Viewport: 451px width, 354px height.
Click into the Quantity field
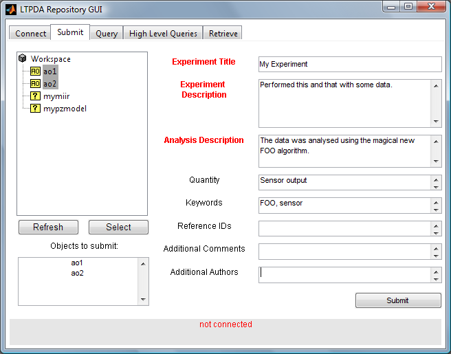344,182
